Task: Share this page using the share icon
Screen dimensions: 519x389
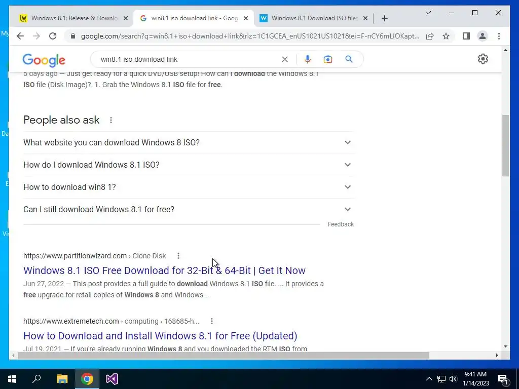Action: (430, 36)
